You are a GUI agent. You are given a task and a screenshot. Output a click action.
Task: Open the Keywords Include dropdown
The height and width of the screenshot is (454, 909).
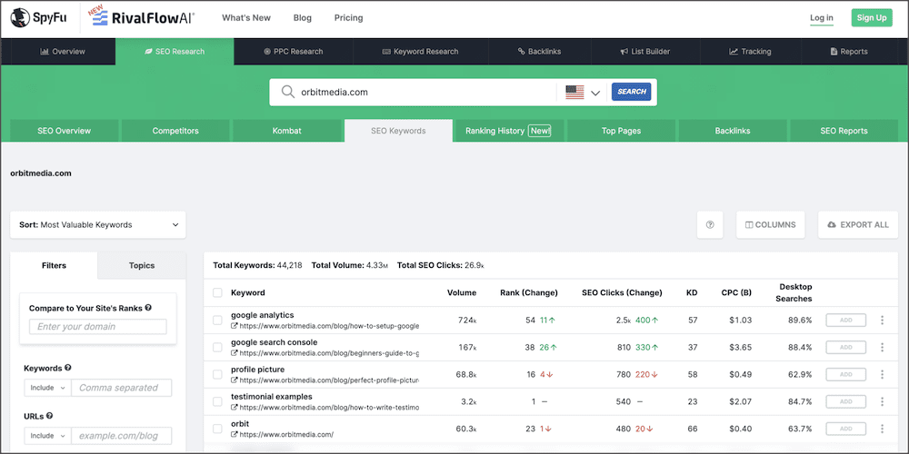pos(47,388)
